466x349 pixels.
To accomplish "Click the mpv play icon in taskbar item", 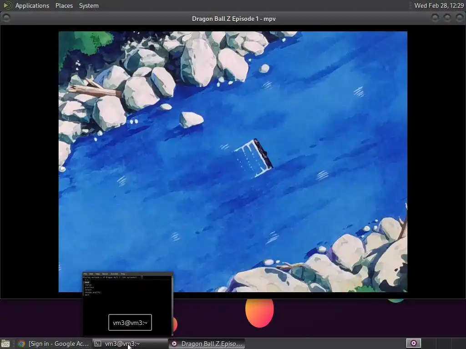I will pos(174,344).
